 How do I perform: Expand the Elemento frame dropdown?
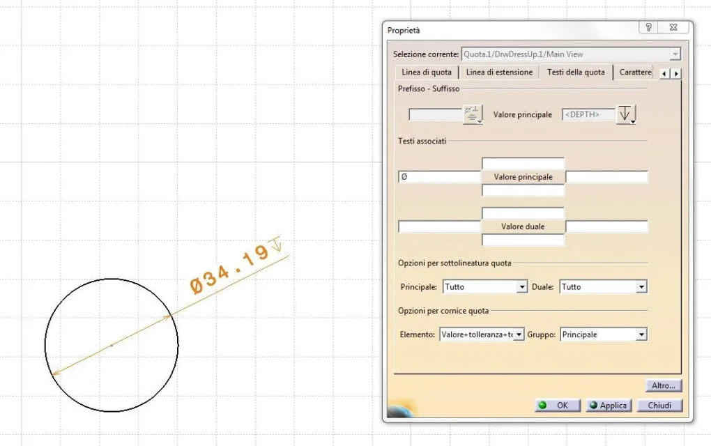click(519, 335)
